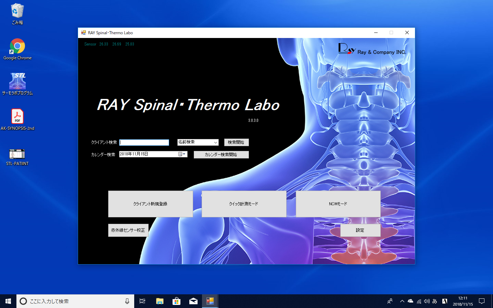The height and width of the screenshot is (308, 493).
Task: Close the RAY Spinal Thermo Labo window
Action: coord(407,33)
